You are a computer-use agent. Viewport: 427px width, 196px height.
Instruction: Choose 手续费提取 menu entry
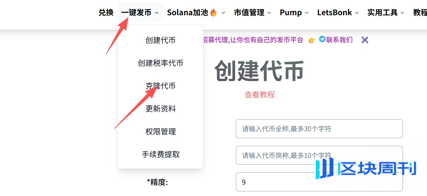(x=160, y=155)
